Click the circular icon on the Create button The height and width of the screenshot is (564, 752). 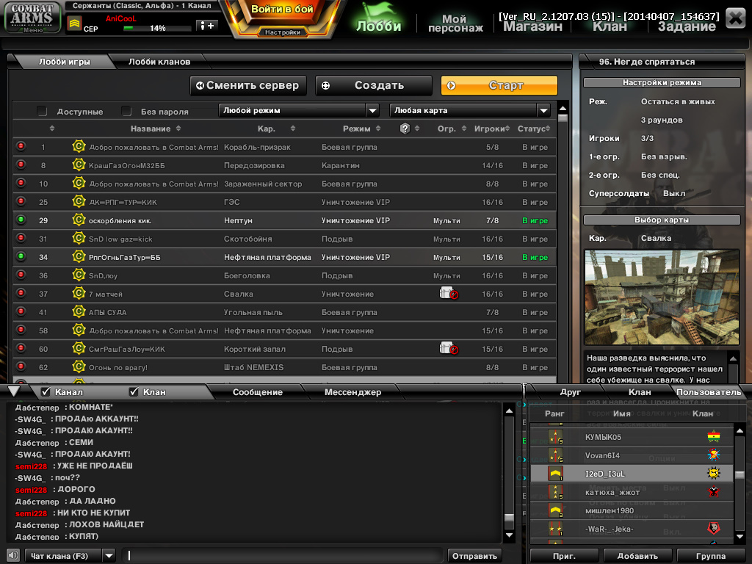pos(325,85)
